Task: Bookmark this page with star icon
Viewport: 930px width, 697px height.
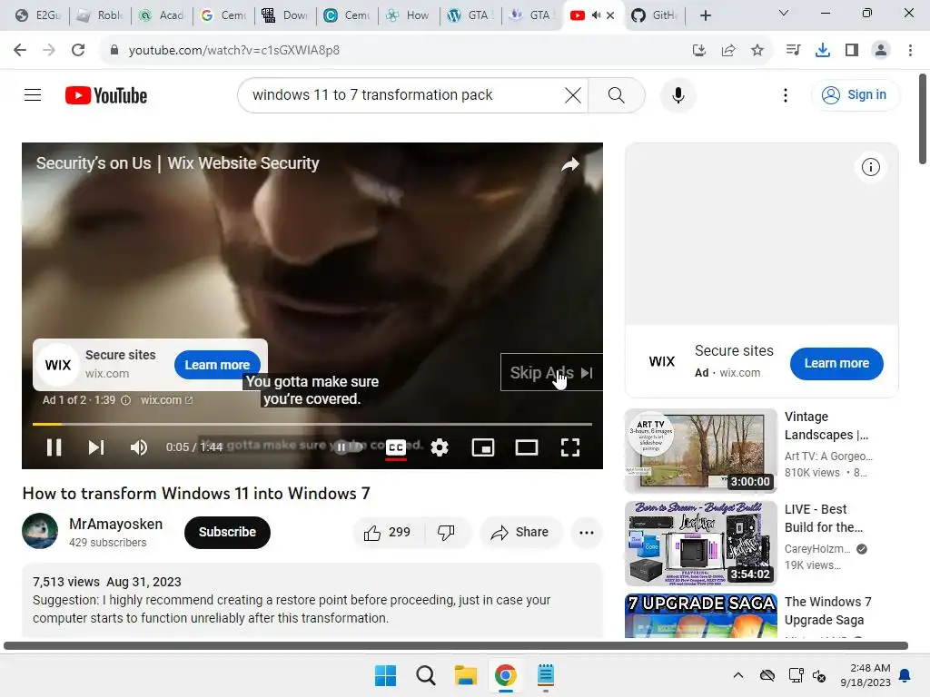Action: 757,51
